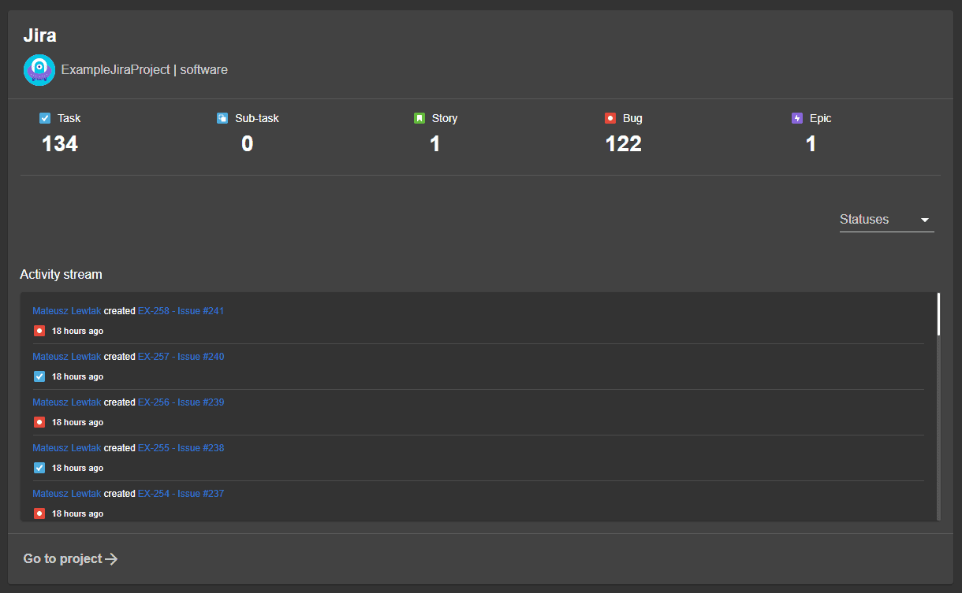Screen dimensions: 962x593
Task: Click the activity stream scrollbar thumb
Action: pos(938,314)
